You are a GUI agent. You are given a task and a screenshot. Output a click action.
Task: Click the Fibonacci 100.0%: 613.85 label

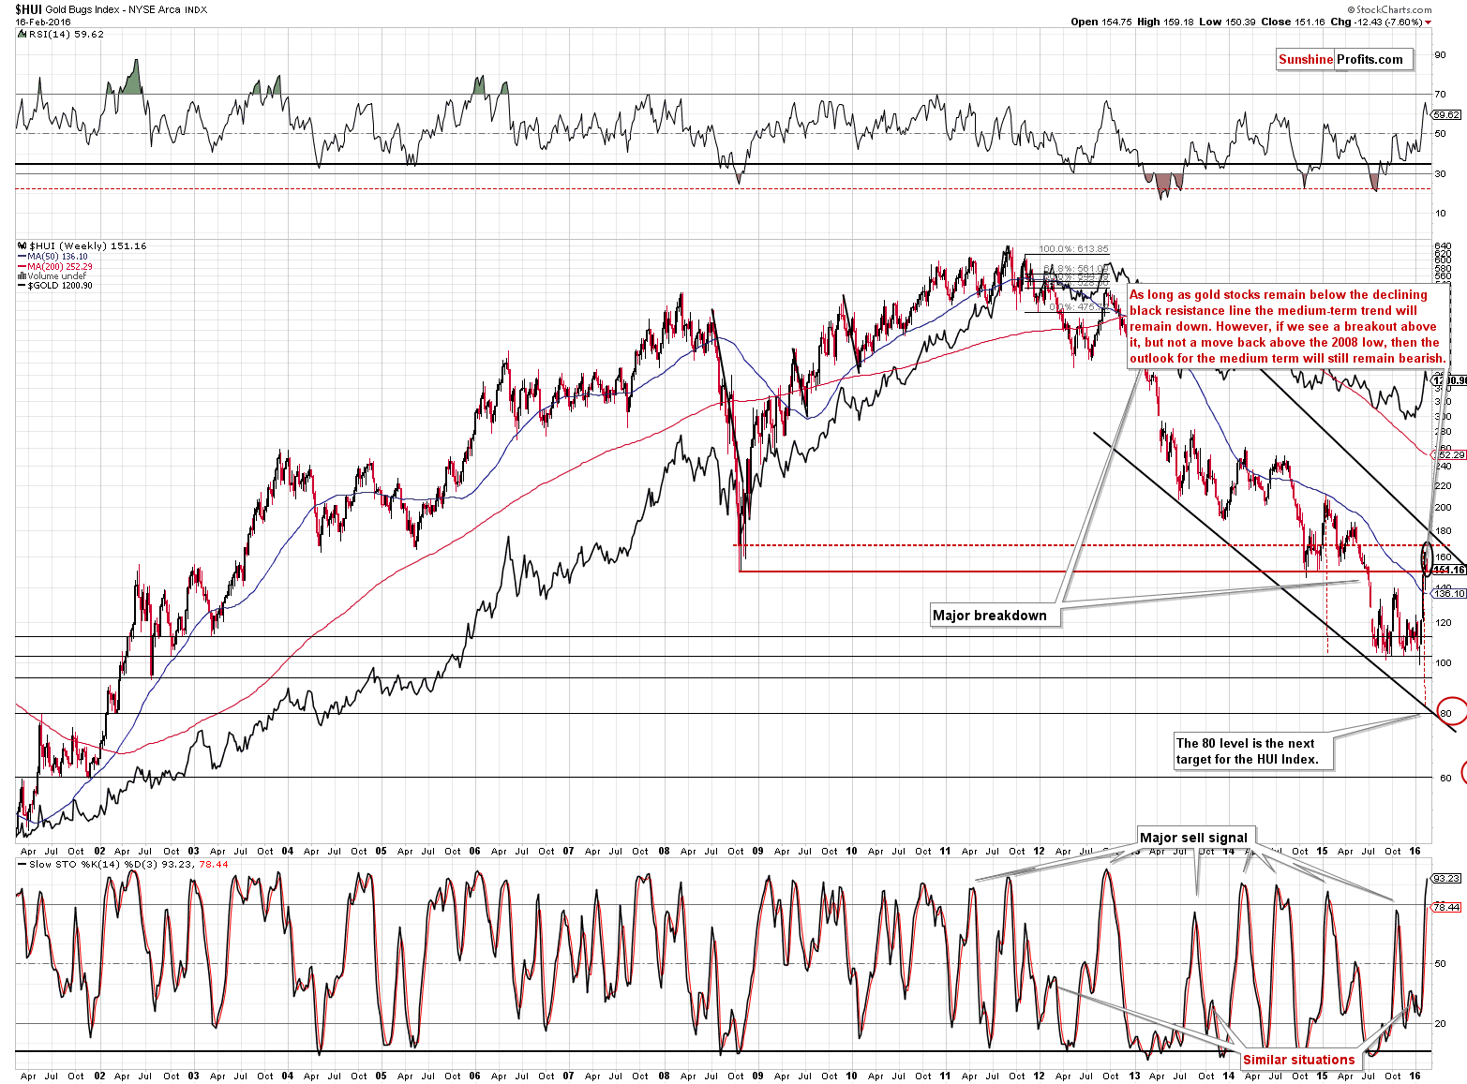(x=1073, y=249)
